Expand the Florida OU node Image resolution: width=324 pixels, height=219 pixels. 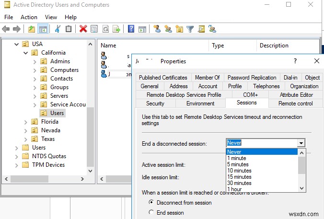pos(25,122)
